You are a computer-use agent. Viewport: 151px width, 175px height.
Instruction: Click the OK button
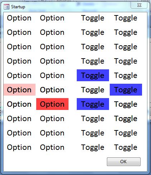tap(124, 162)
